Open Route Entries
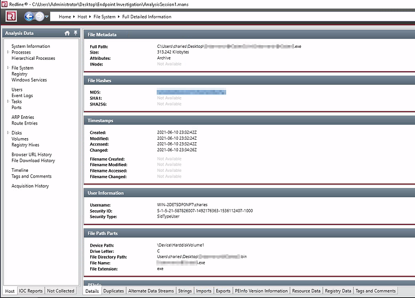The image size is (415, 298). (24, 123)
